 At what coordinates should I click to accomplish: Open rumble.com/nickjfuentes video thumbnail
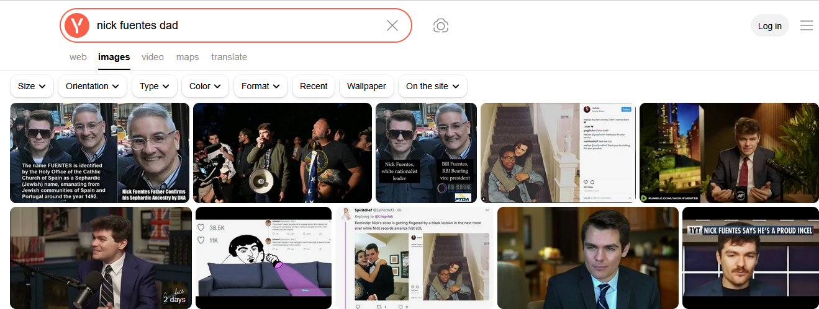[729, 153]
